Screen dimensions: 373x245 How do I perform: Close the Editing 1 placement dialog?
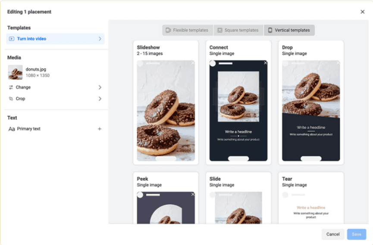362,12
